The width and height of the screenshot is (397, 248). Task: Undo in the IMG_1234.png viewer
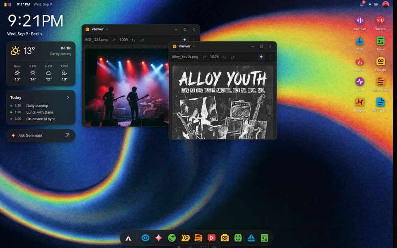pos(133,40)
